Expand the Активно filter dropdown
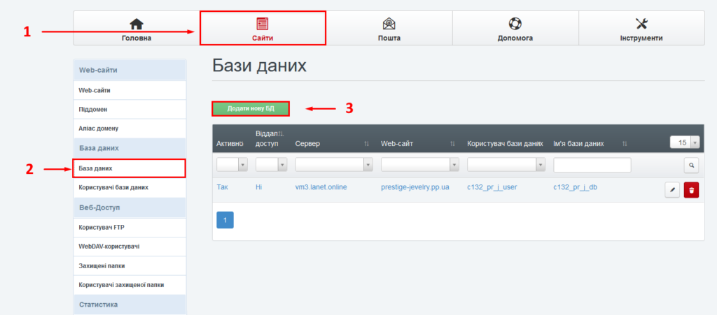This screenshot has height=315, width=717. click(232, 165)
